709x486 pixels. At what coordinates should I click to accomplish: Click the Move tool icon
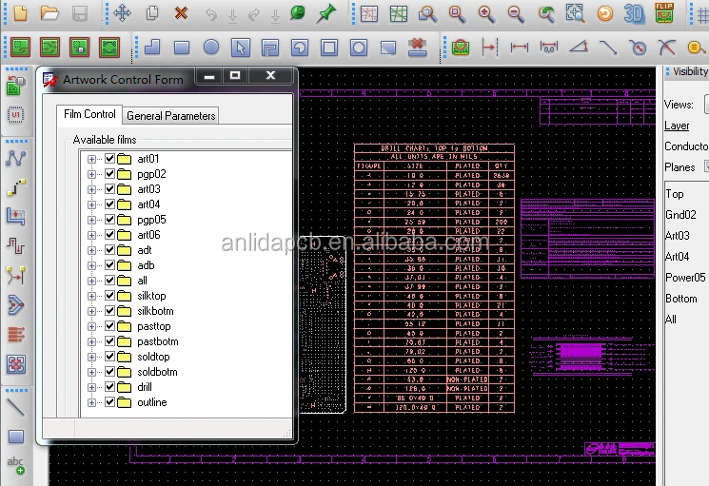122,13
